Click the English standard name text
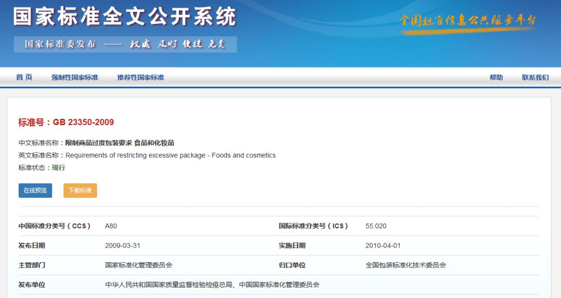561x298 pixels. point(170,155)
